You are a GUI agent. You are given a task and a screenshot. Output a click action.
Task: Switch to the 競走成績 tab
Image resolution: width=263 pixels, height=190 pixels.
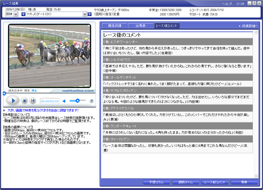click(x=114, y=26)
